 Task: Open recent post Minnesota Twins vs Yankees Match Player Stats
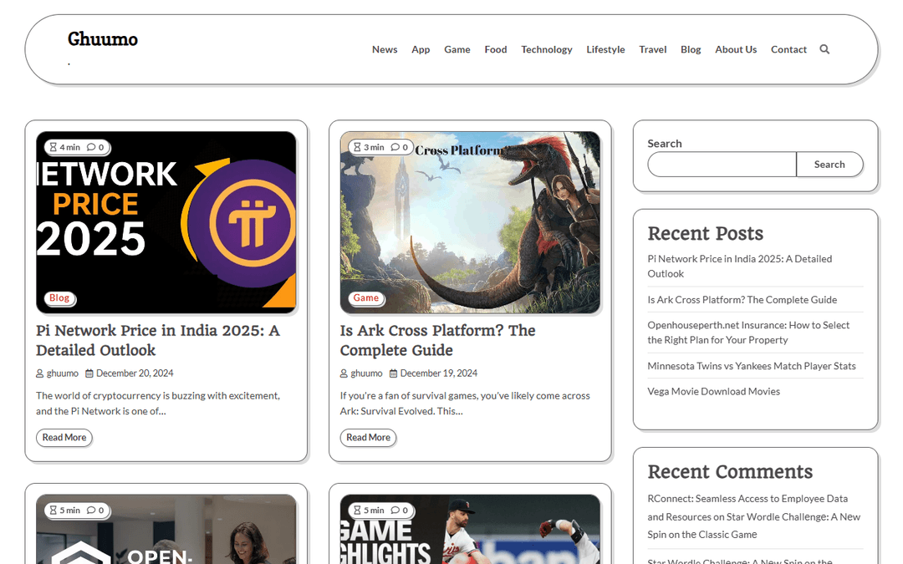[x=752, y=366]
